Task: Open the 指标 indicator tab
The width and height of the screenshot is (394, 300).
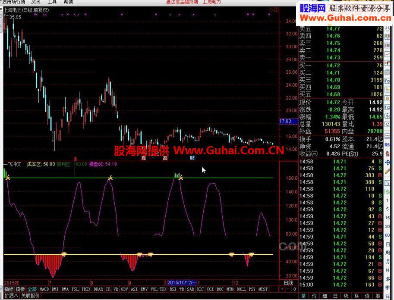Action: (9, 289)
